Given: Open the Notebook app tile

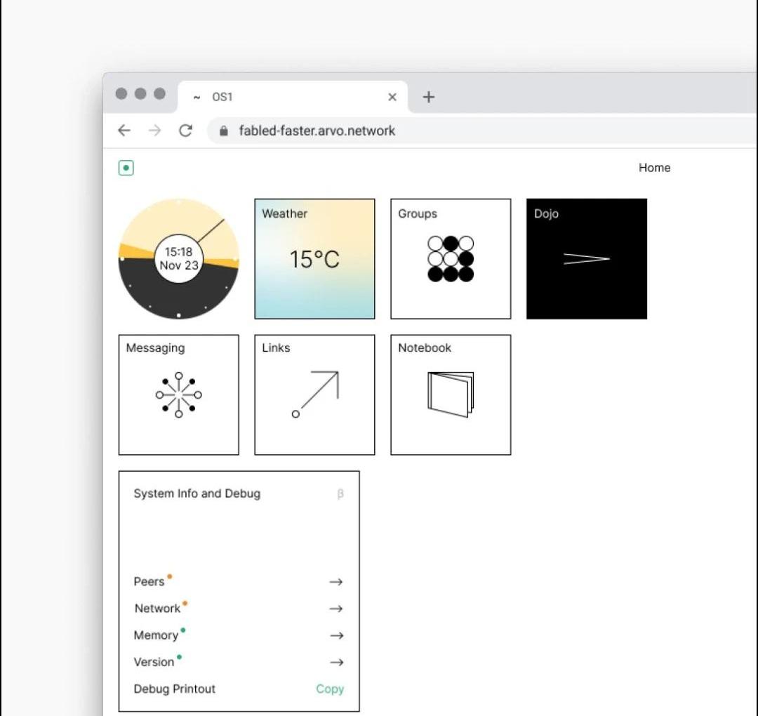Looking at the screenshot, I should pos(451,395).
